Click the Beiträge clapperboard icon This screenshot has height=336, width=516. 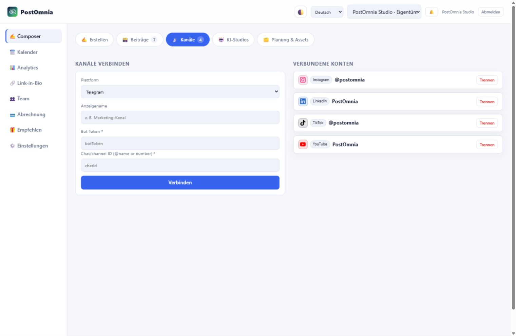(125, 40)
